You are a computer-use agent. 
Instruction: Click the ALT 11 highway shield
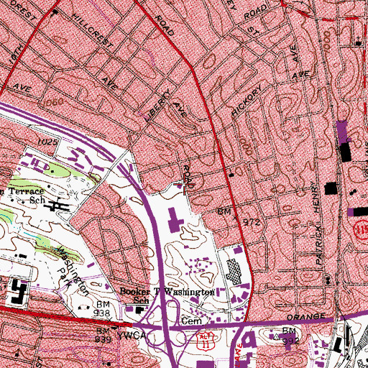point(206,341)
